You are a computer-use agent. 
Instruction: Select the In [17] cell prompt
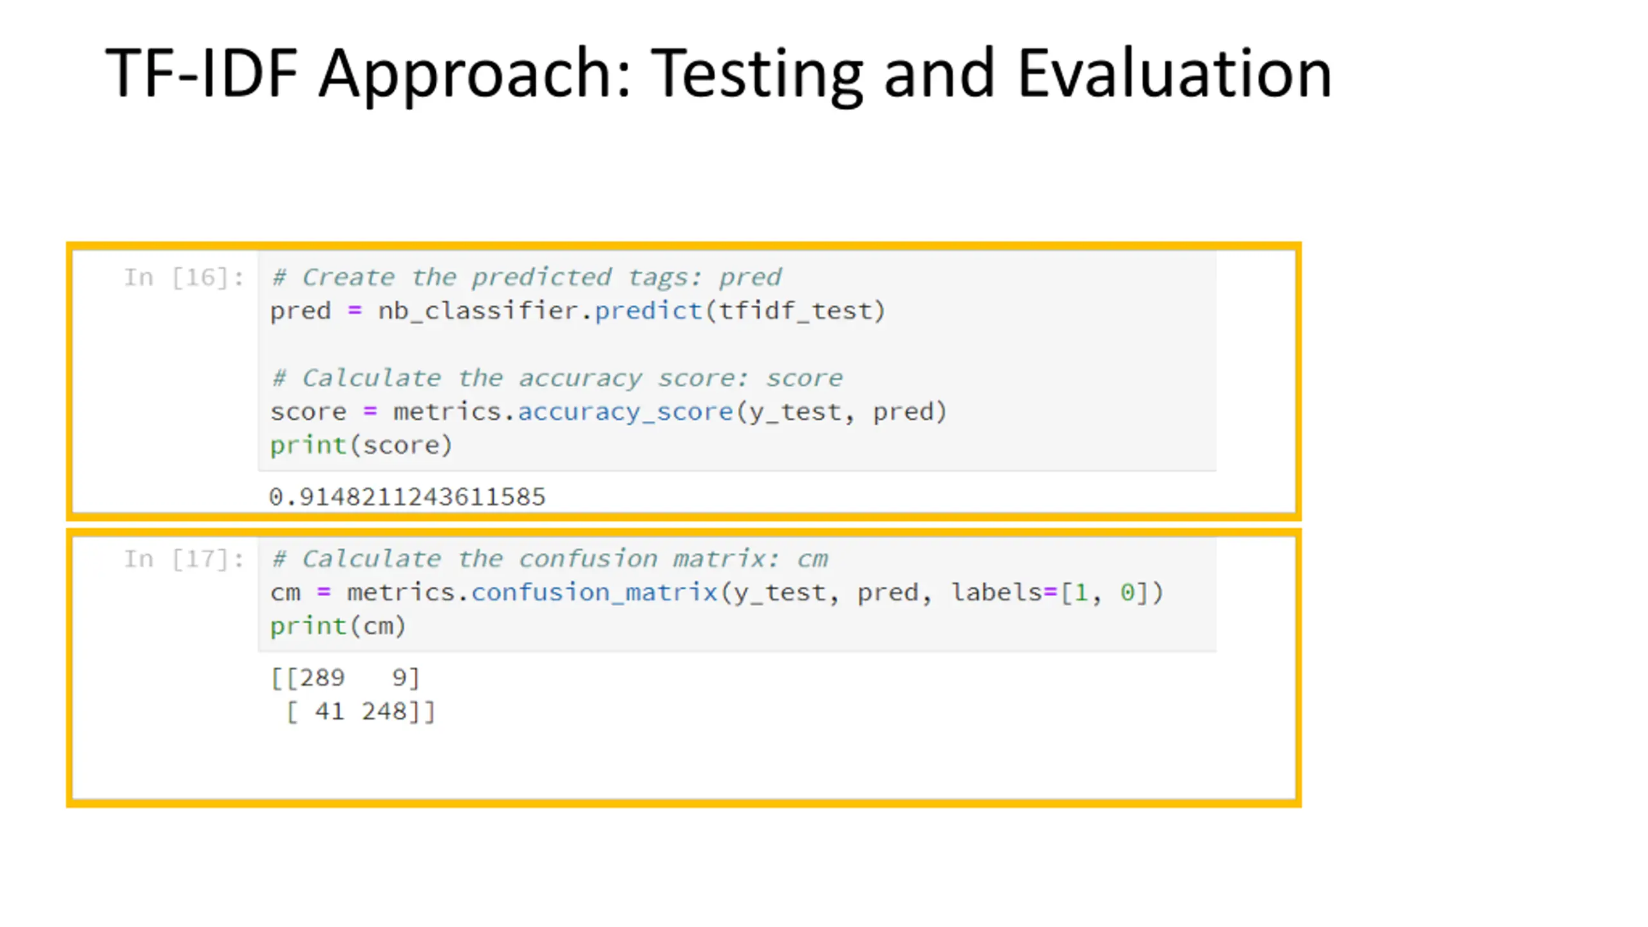click(x=184, y=559)
